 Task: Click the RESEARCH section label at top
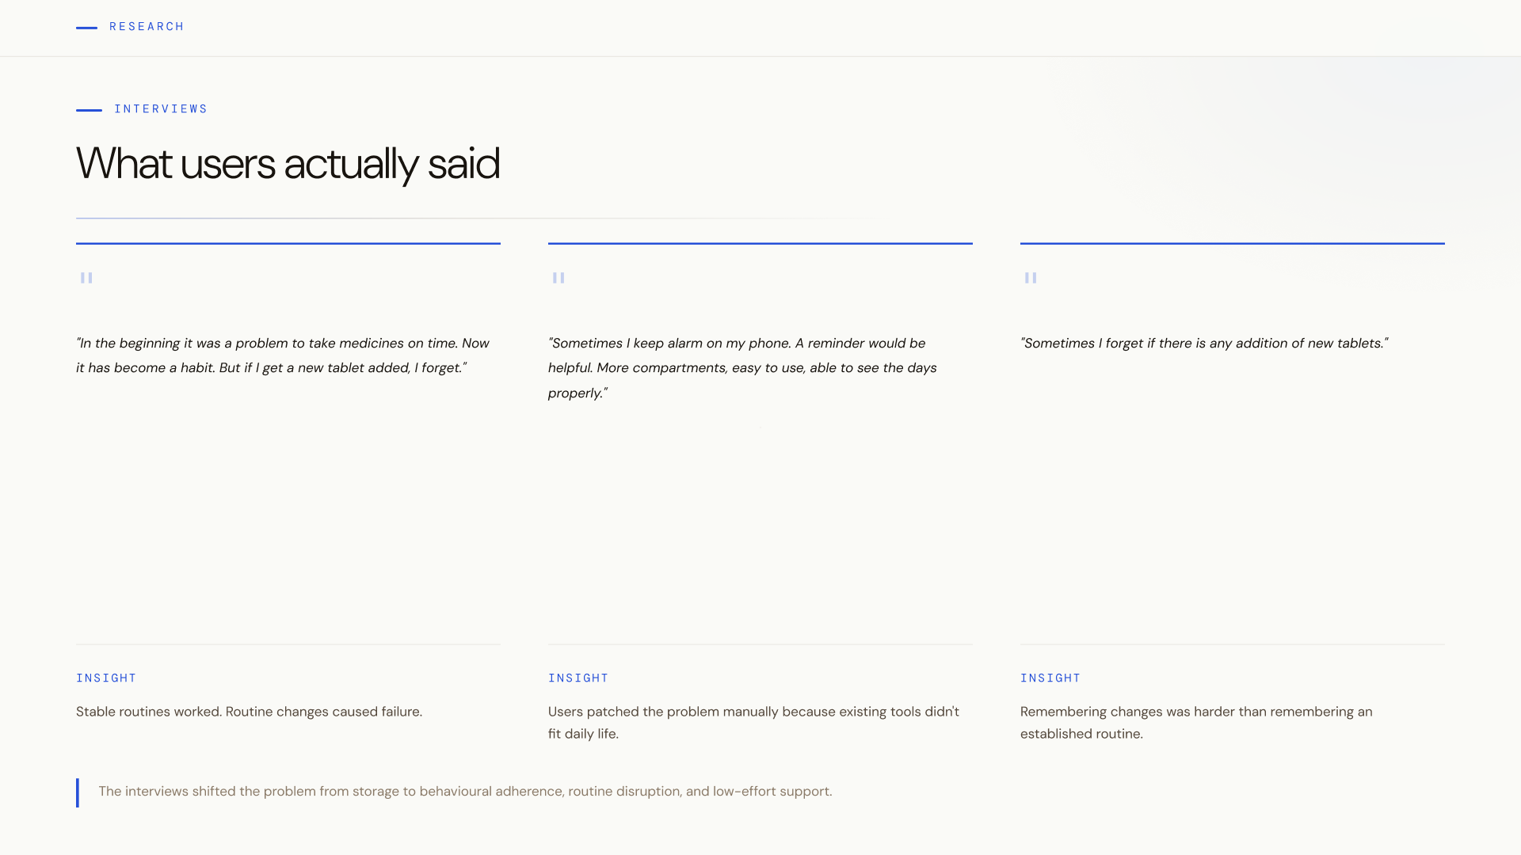coord(147,27)
